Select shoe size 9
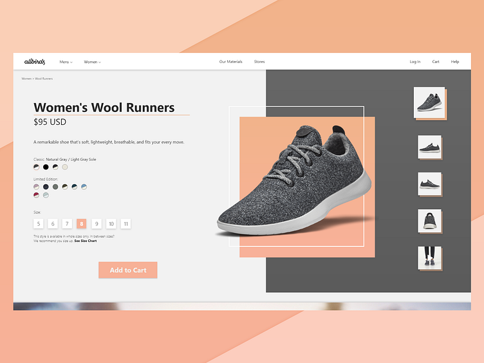Image resolution: width=484 pixels, height=363 pixels. point(97,224)
